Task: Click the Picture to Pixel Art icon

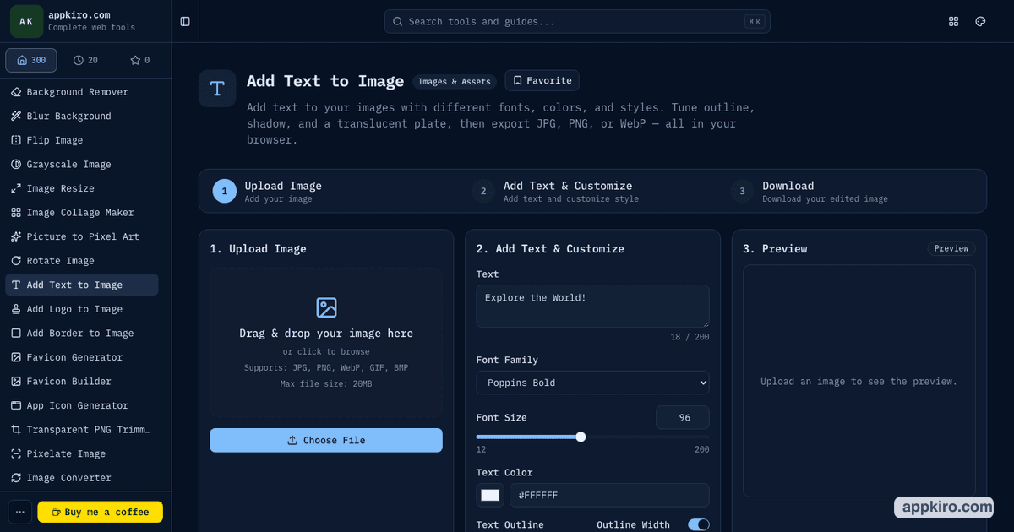Action: tap(16, 236)
